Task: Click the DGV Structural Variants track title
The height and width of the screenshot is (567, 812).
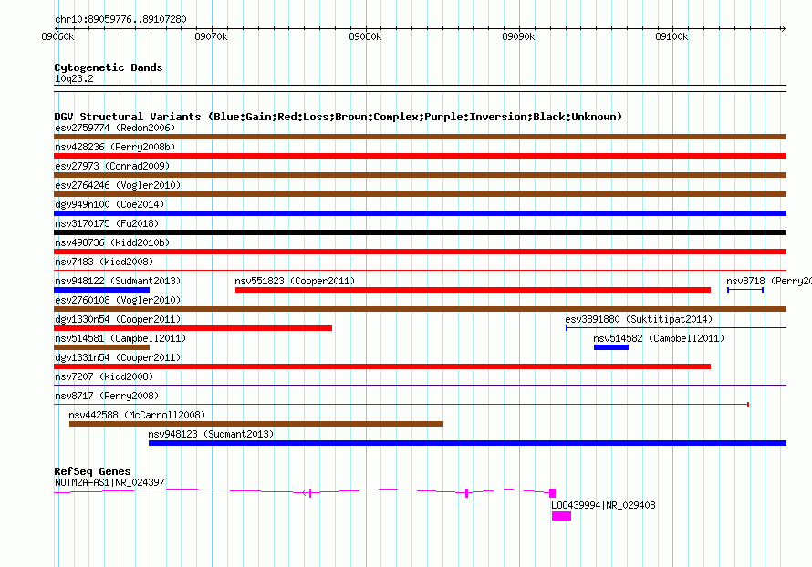Action: point(338,117)
